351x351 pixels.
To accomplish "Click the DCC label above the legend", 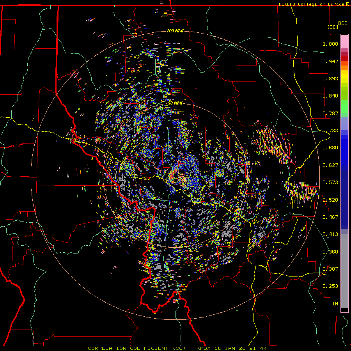I will click(x=342, y=23).
